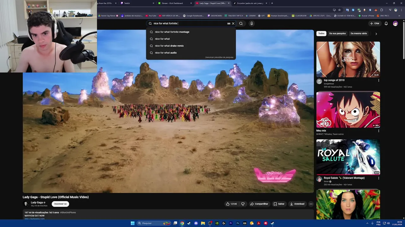The height and width of the screenshot is (227, 405).
Task: Open the Chrome extensions puzzle icon
Action: coord(382,10)
